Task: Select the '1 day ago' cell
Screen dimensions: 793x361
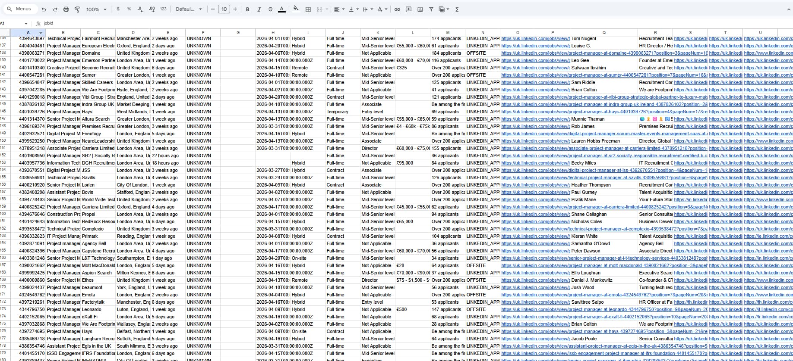Action: click(x=168, y=258)
